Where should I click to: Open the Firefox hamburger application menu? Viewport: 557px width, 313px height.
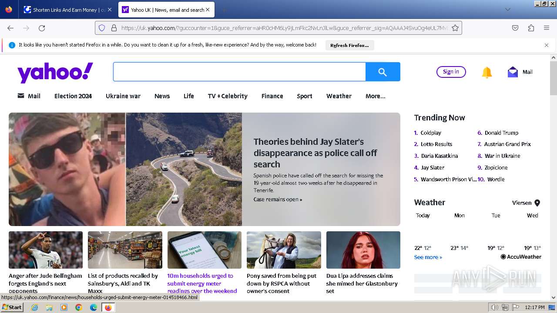[x=547, y=28]
